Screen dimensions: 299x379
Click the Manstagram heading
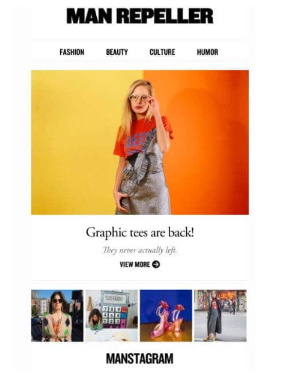pyautogui.click(x=140, y=359)
